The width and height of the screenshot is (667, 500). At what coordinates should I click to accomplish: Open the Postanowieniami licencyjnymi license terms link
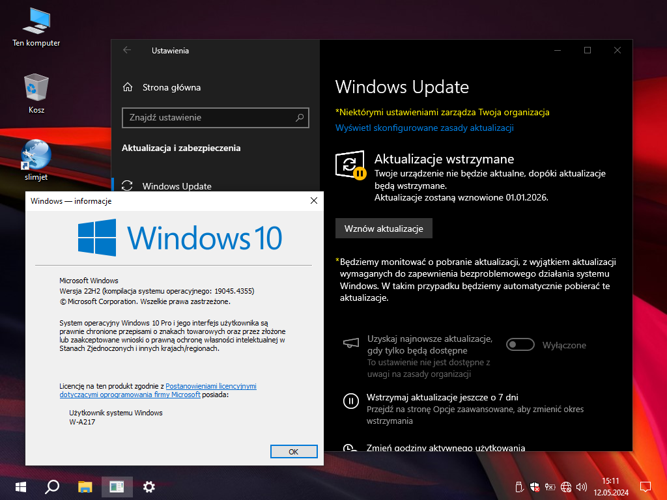(x=211, y=386)
